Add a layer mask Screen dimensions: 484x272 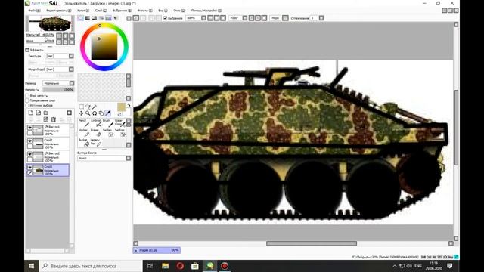coord(46,119)
